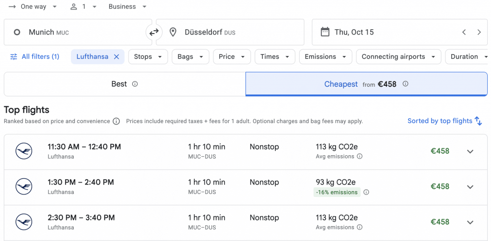Open the Business cabin class dropdown

tap(128, 7)
